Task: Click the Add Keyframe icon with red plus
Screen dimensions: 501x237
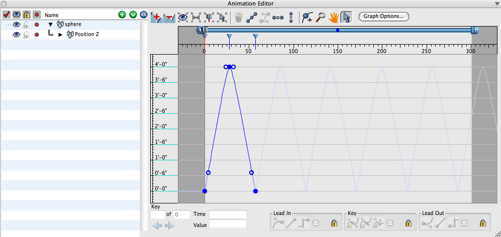Action: tap(156, 18)
